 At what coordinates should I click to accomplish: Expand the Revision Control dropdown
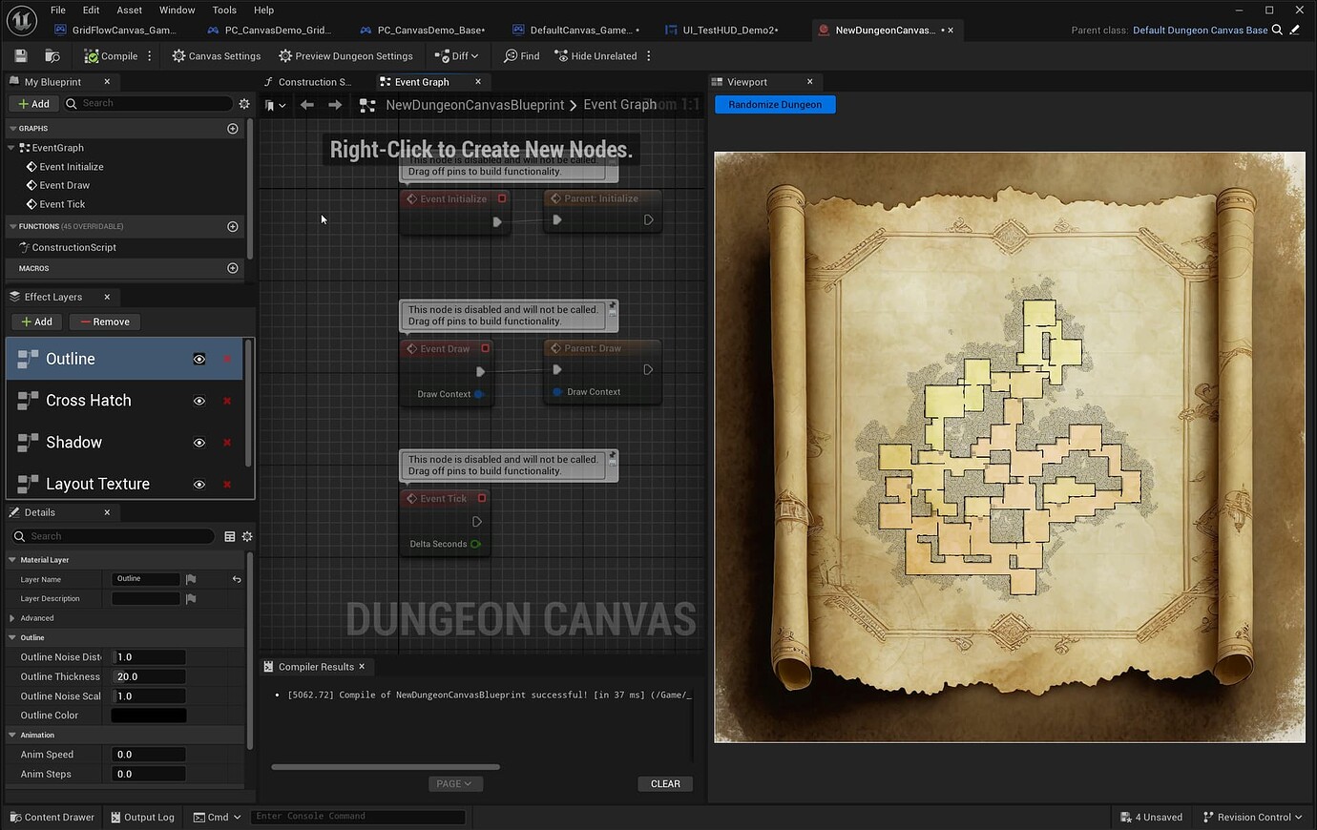(x=1252, y=817)
